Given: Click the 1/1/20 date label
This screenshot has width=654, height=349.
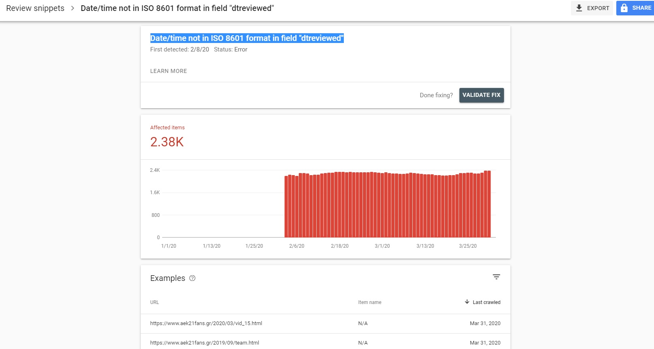Looking at the screenshot, I should pos(169,246).
